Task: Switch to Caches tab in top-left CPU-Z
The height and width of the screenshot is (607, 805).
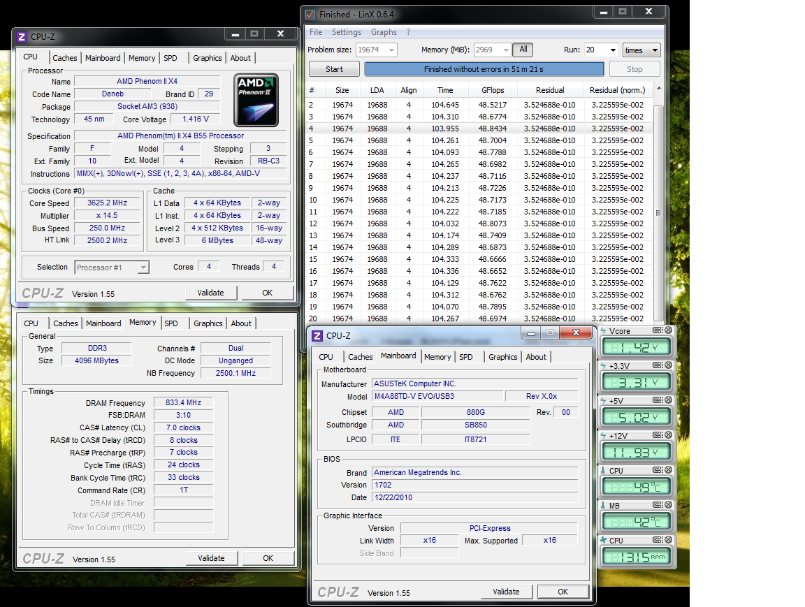Action: [x=65, y=58]
